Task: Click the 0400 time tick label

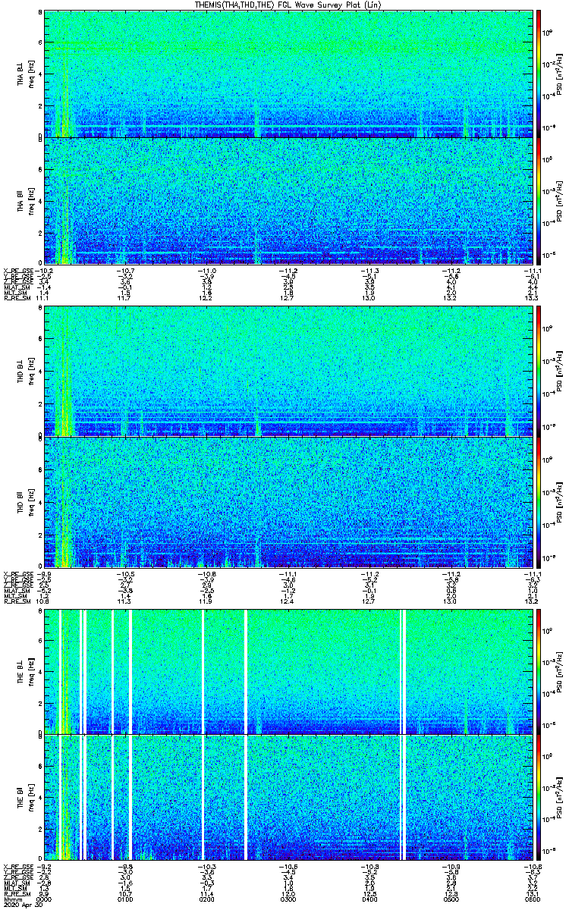Action: (369, 899)
